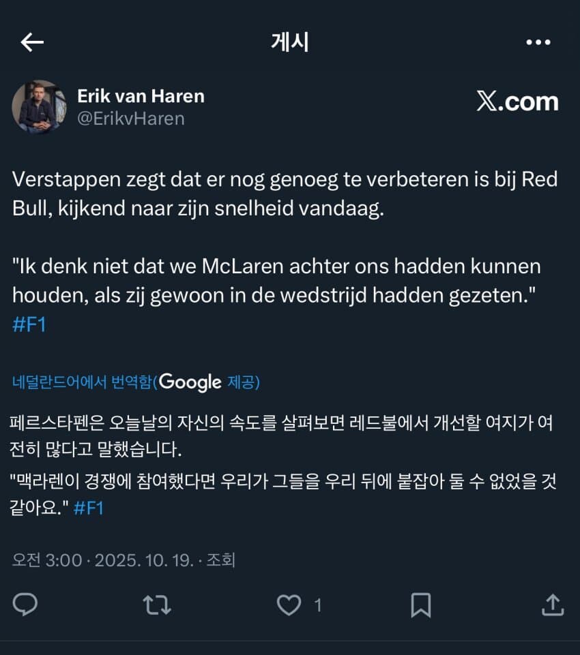The width and height of the screenshot is (580, 655).
Task: Like the post with heart icon
Action: (x=289, y=605)
